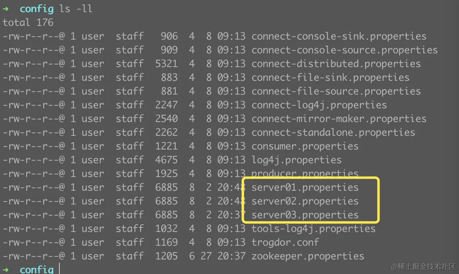Click the "total 176" output line
Viewport: 459px width, 274px height.
(28, 22)
